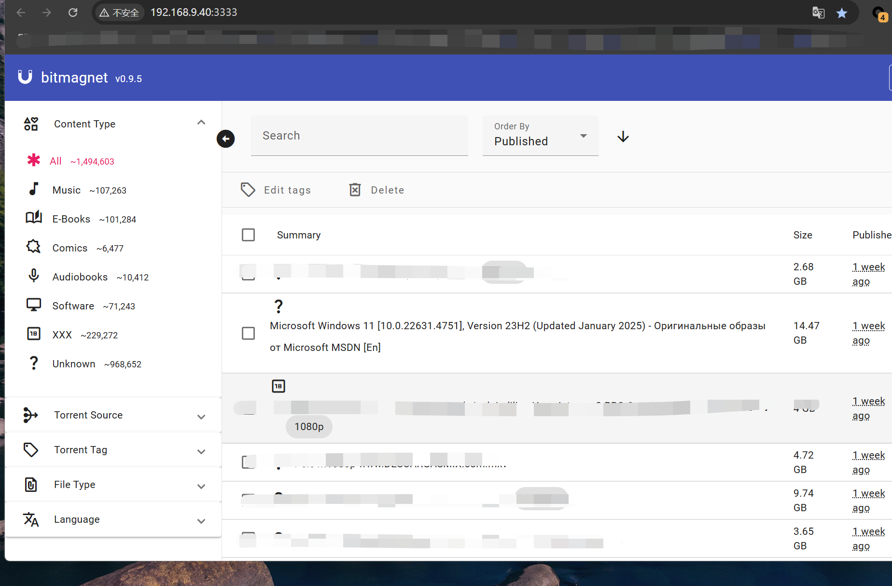Collapse sidebar with the black arrow button

225,139
